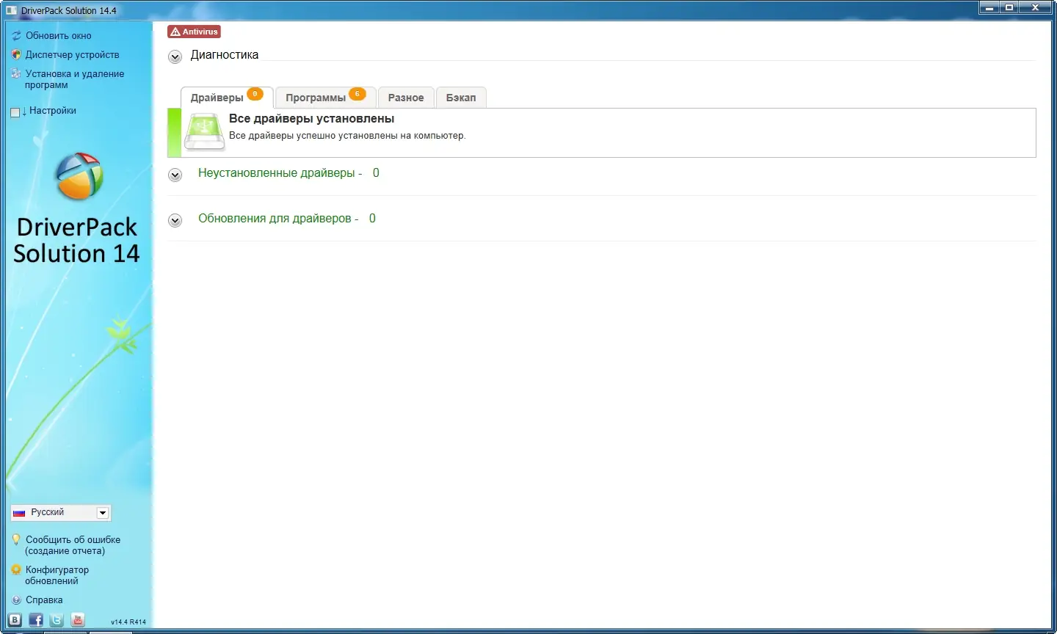Click the Диагностика heading text

(225, 54)
